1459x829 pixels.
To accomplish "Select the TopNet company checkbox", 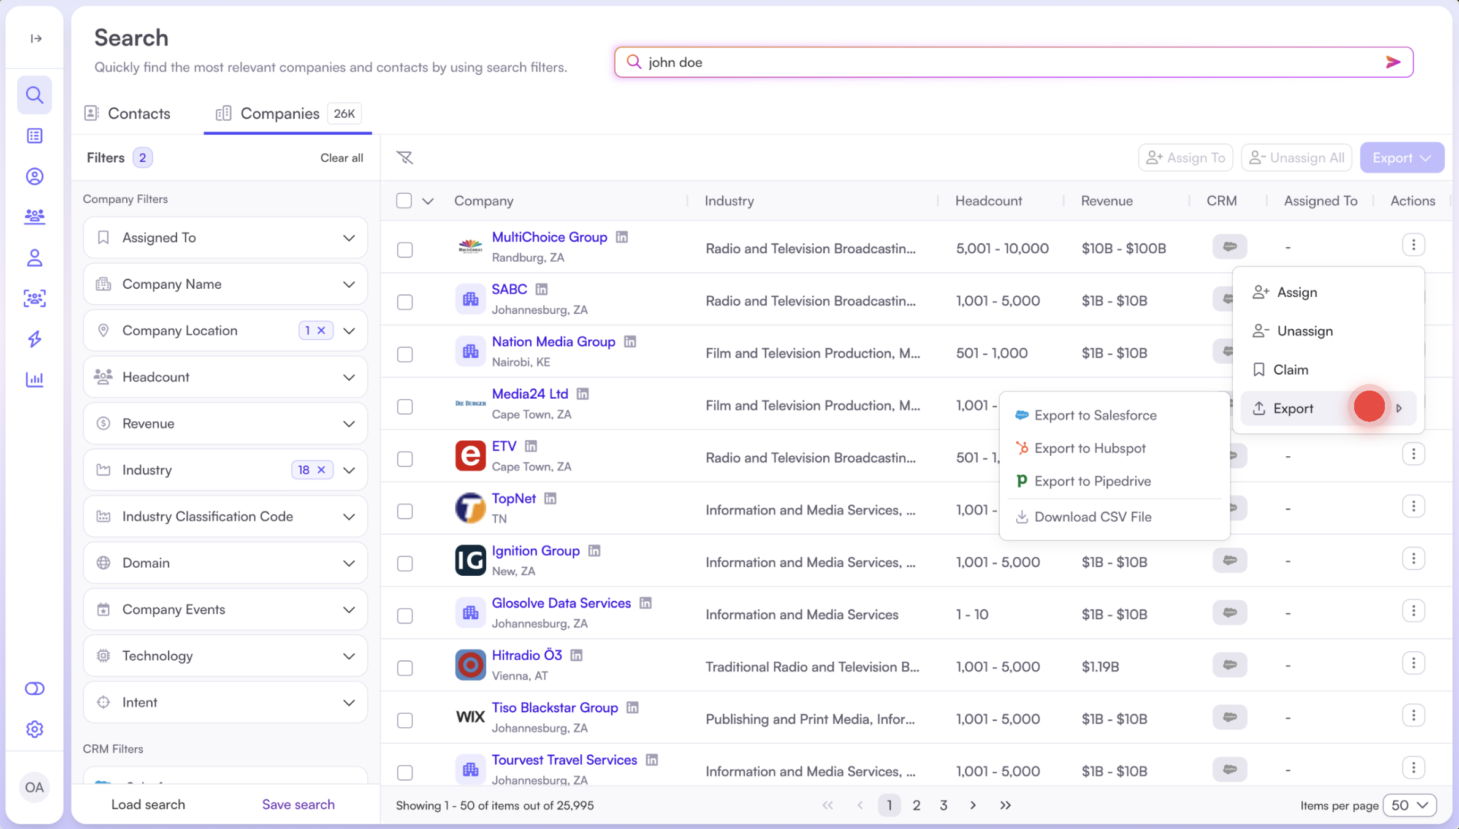I will coord(405,511).
